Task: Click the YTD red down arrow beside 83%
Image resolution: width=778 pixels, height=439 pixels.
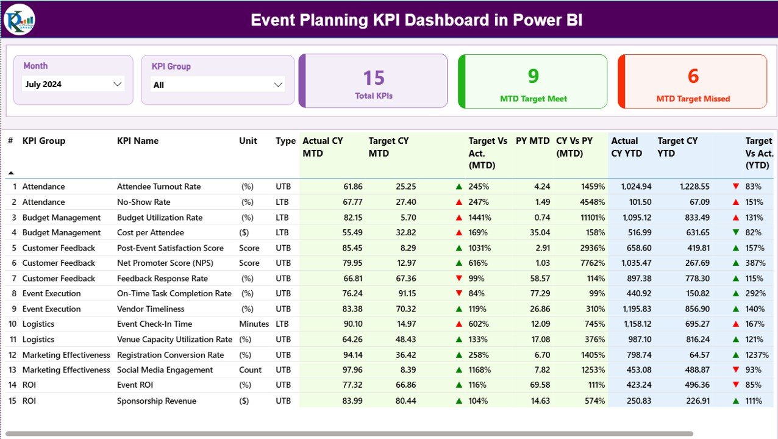Action: pos(736,187)
